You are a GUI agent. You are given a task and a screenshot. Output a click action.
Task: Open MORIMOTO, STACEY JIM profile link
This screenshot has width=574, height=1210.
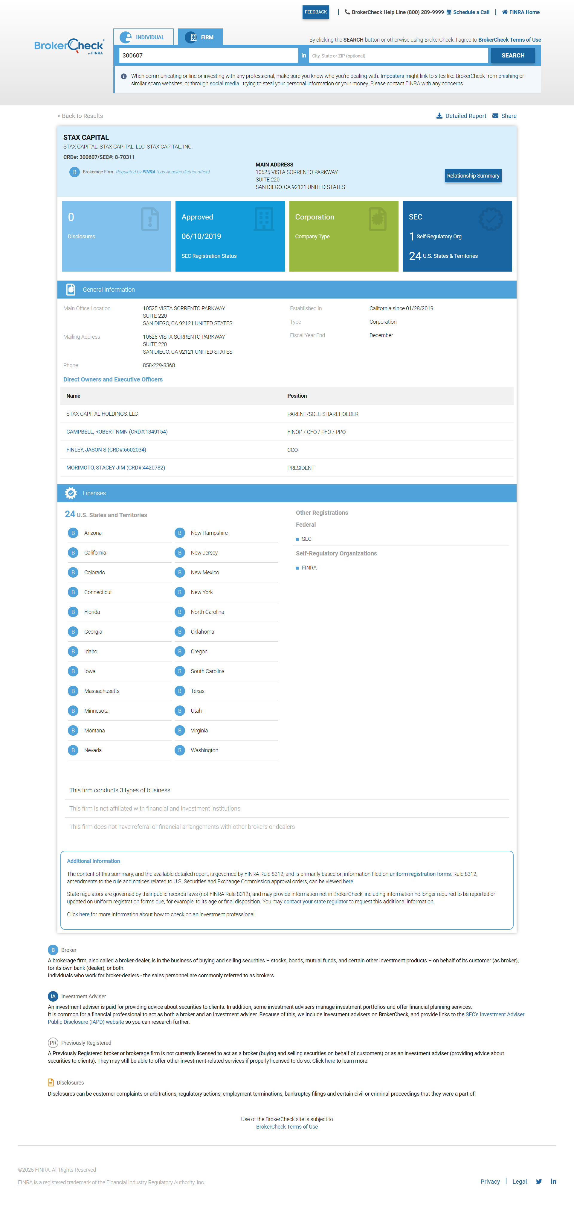115,467
